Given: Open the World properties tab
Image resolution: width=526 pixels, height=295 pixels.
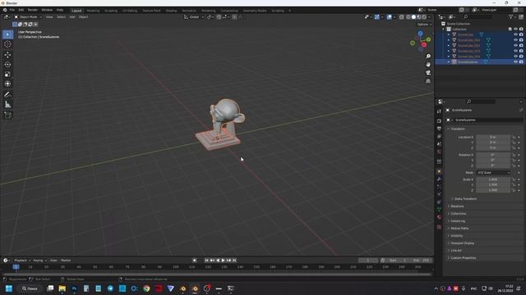Looking at the screenshot, I should tap(439, 152).
